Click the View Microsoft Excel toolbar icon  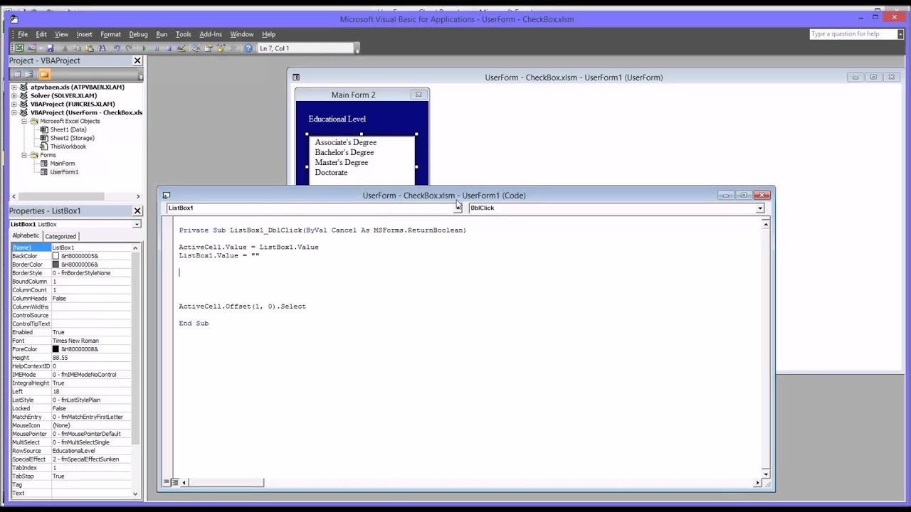[x=19, y=48]
